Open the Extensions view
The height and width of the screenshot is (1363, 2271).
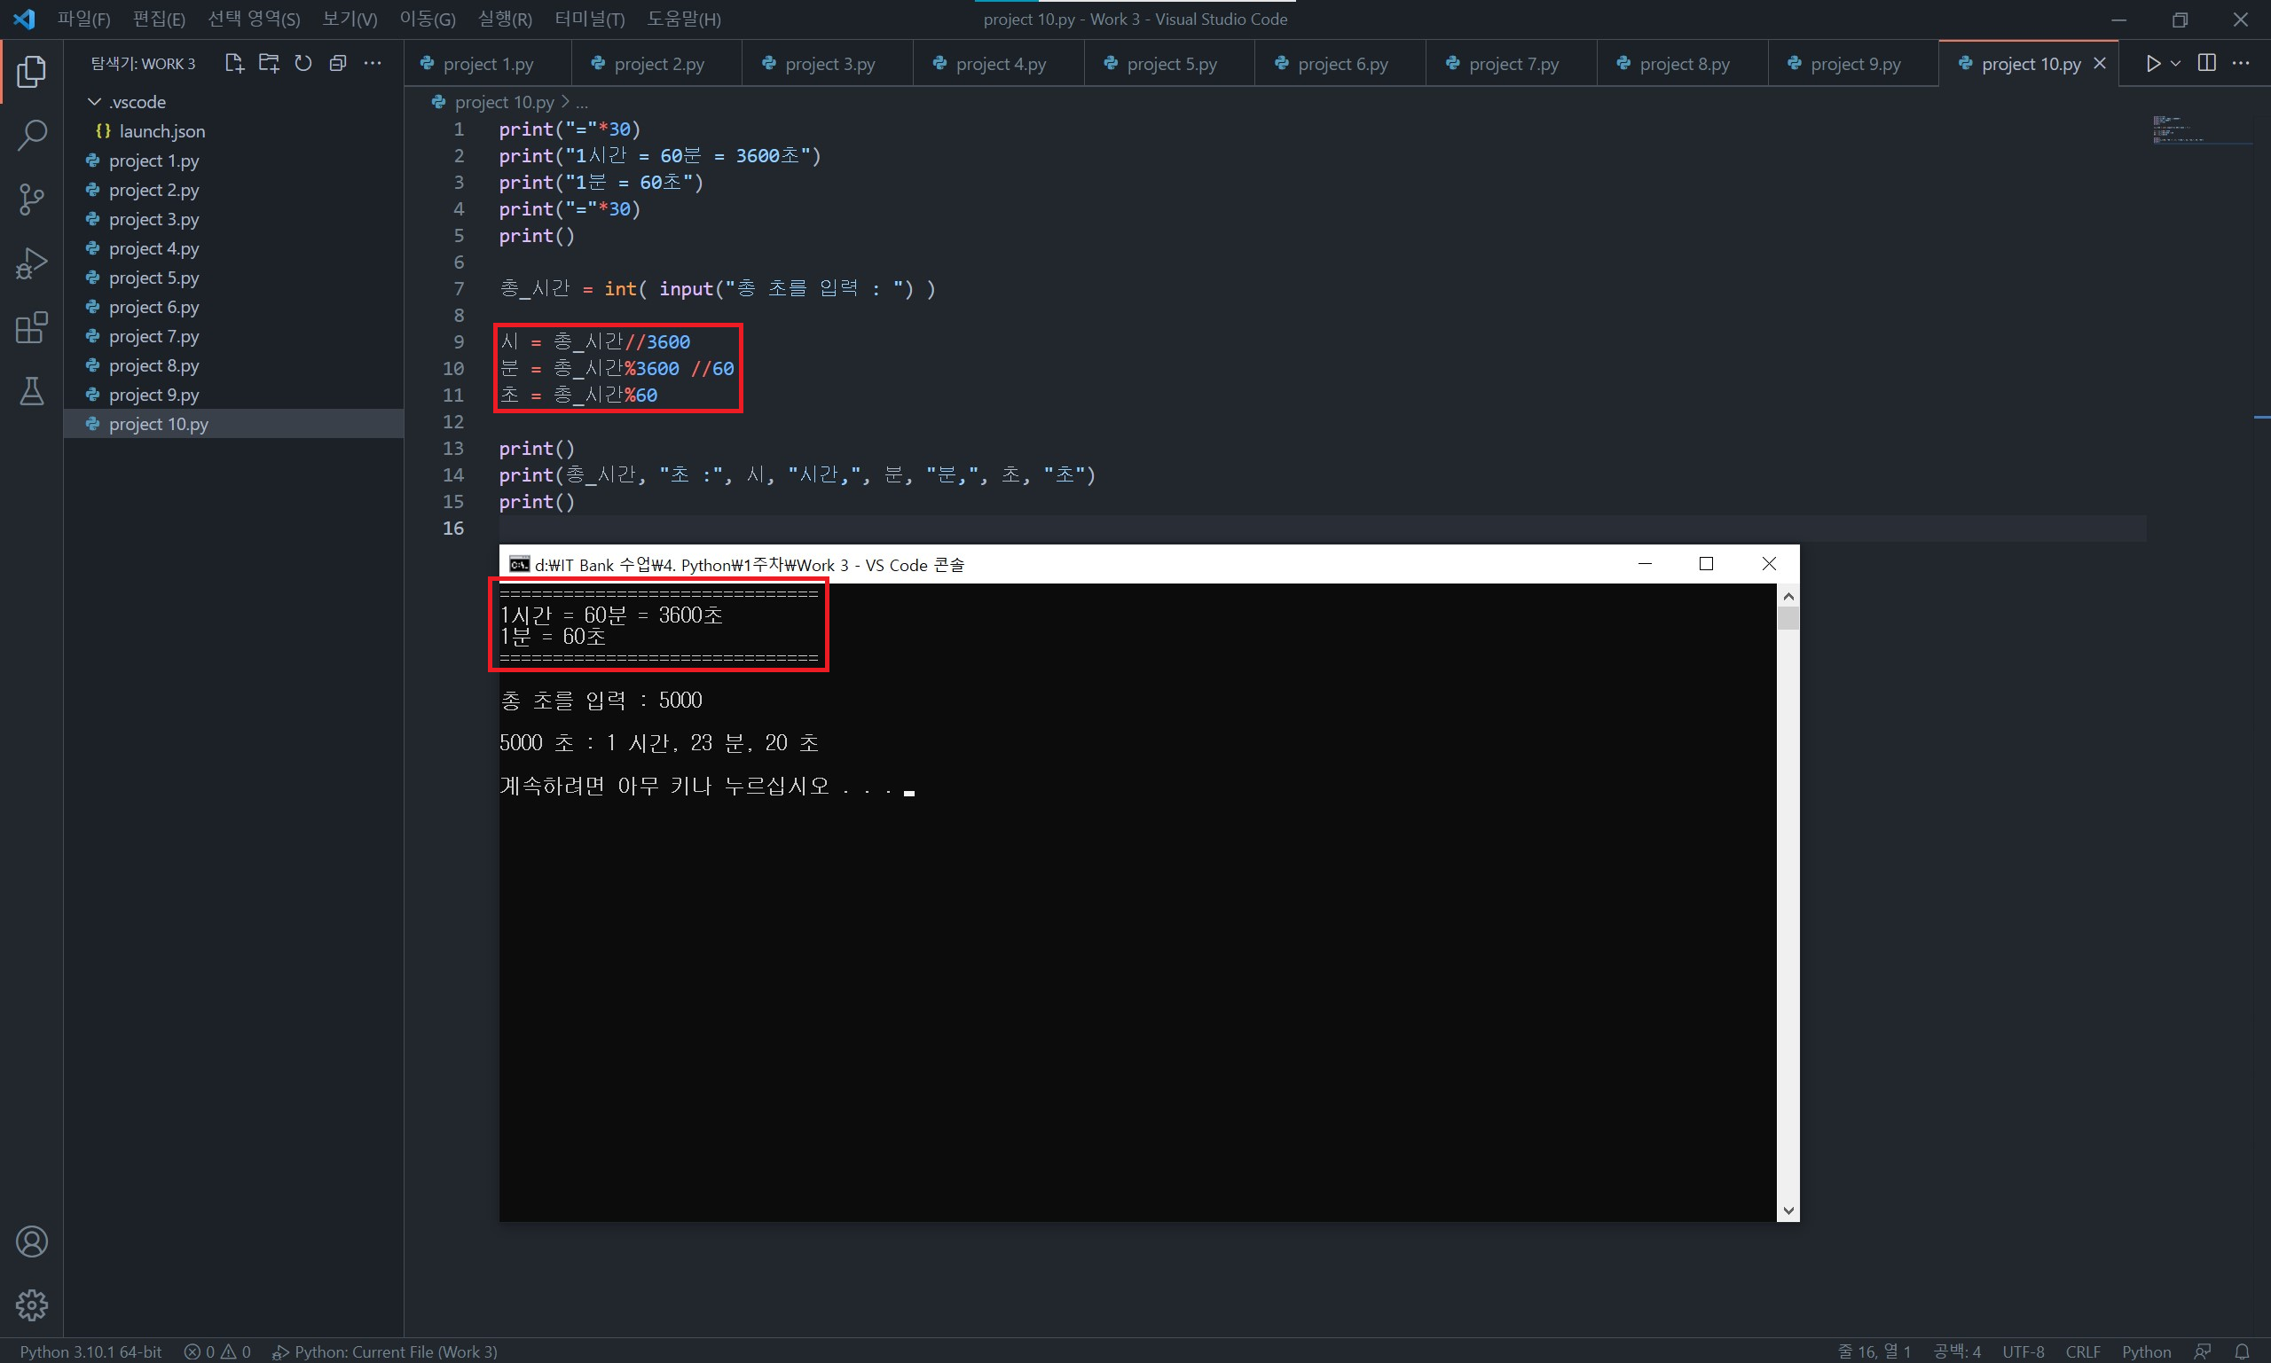point(31,327)
